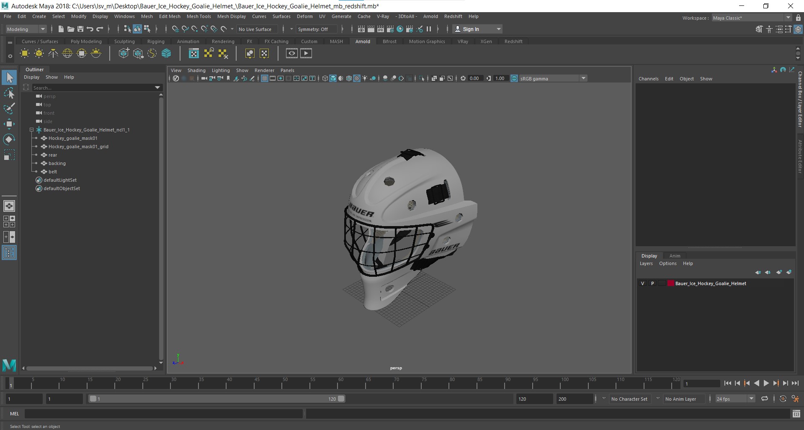The image size is (804, 430).
Task: Toggle layer visibility V box
Action: (642, 283)
